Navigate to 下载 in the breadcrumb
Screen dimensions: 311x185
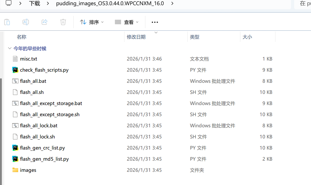[x=34, y=4]
